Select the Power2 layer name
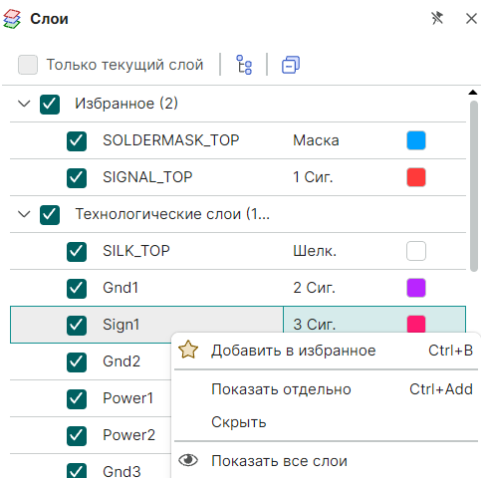This screenshot has height=478, width=485. 128,435
